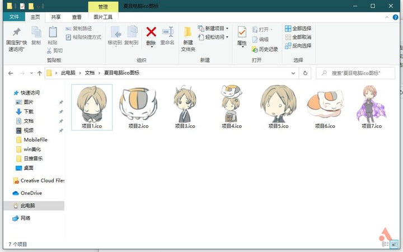Open the win美化 folder in sidebar
Viewport: 403px width, 252px height.
click(x=32, y=149)
